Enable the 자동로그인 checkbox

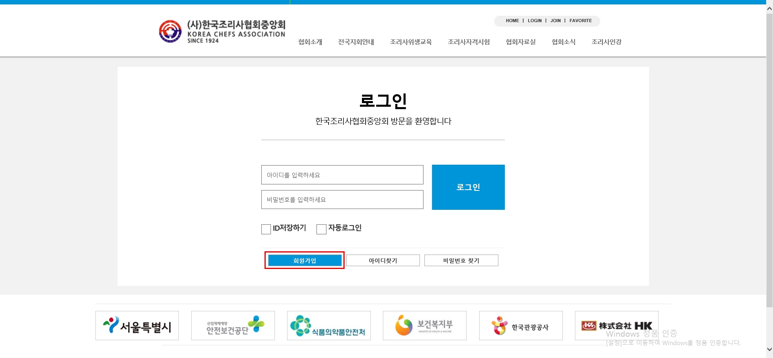point(321,229)
